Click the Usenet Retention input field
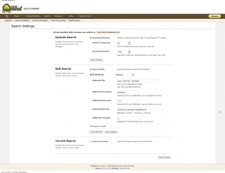This screenshot has height=173, width=225. point(123,52)
